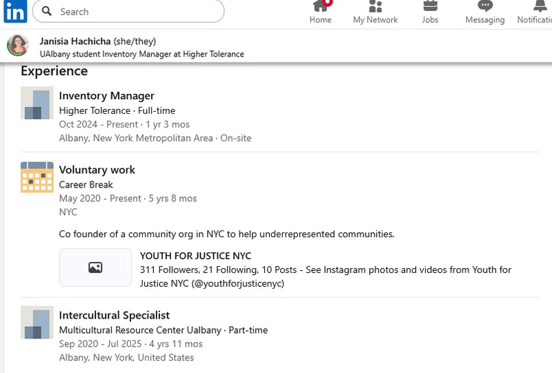Viewport: 552px width, 373px height.
Task: Click the LinkedIn logo icon
Action: click(15, 11)
